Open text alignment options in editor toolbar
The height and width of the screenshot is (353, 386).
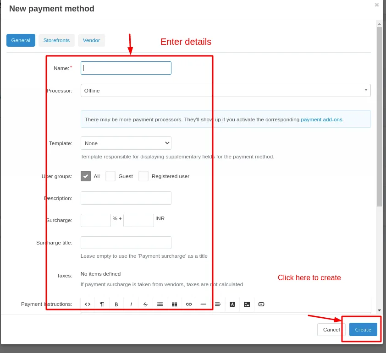coord(218,304)
